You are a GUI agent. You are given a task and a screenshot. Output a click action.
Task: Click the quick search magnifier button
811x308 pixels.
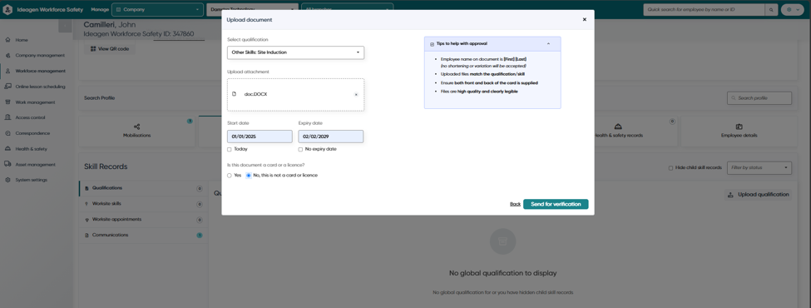(770, 10)
